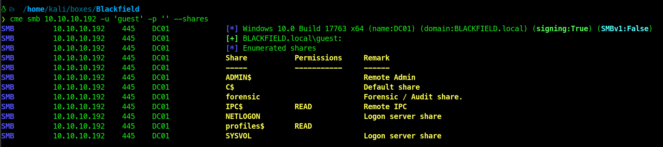Click the signing:True text
The height and width of the screenshot is (147, 663).
pyautogui.click(x=562, y=28)
